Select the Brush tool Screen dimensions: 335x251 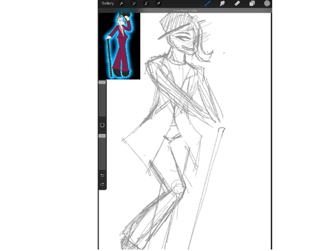click(207, 3)
